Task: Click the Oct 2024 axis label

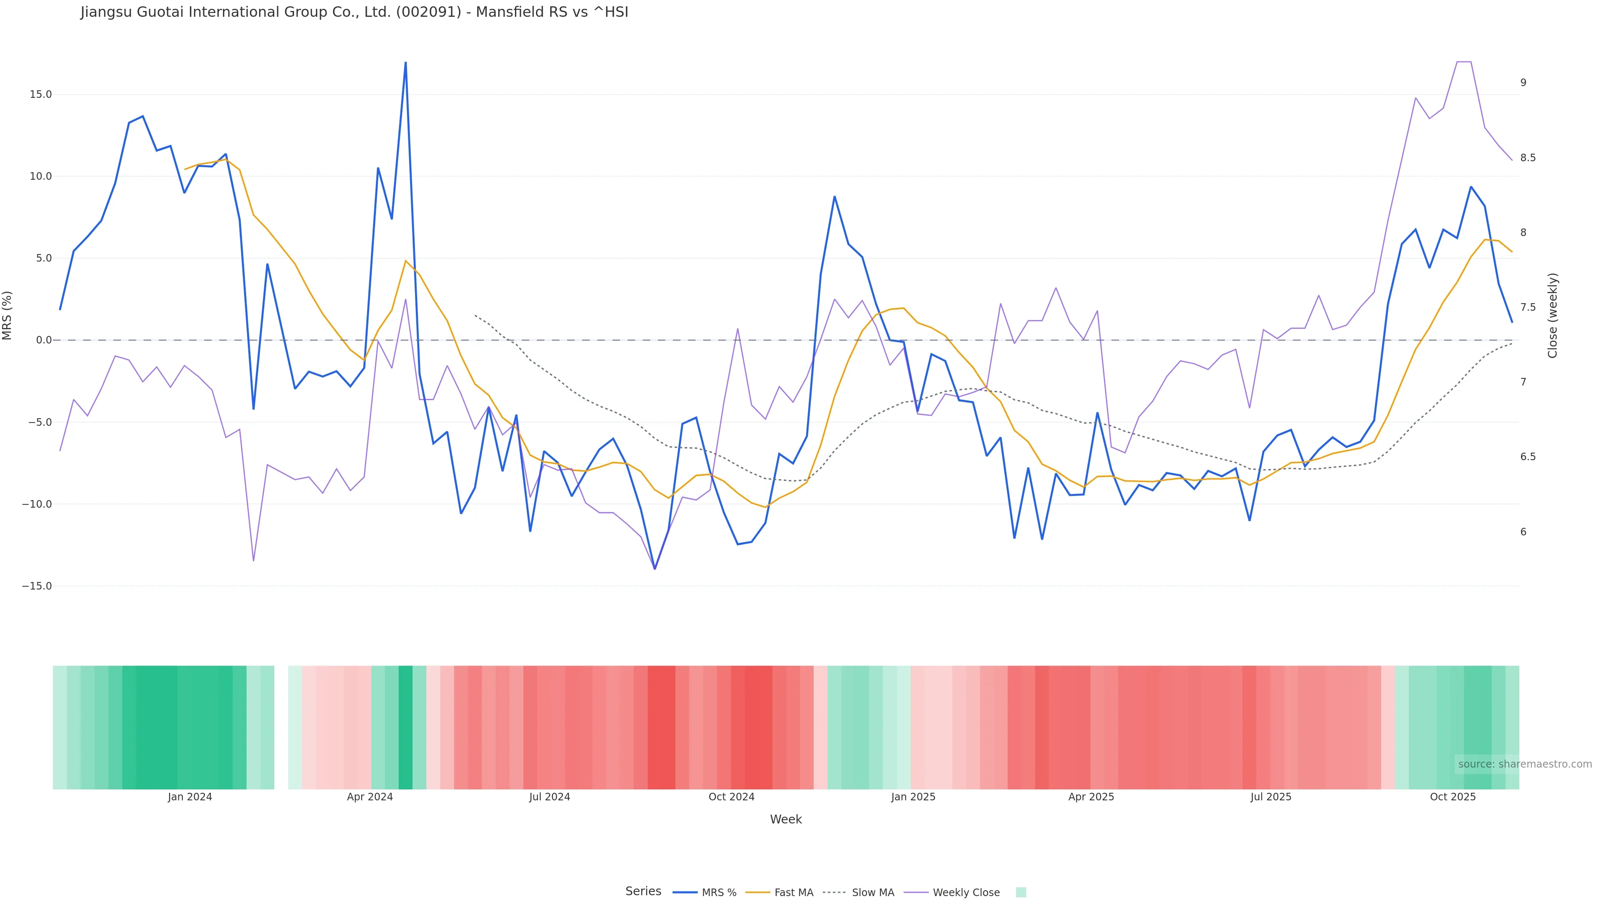Action: (x=731, y=797)
